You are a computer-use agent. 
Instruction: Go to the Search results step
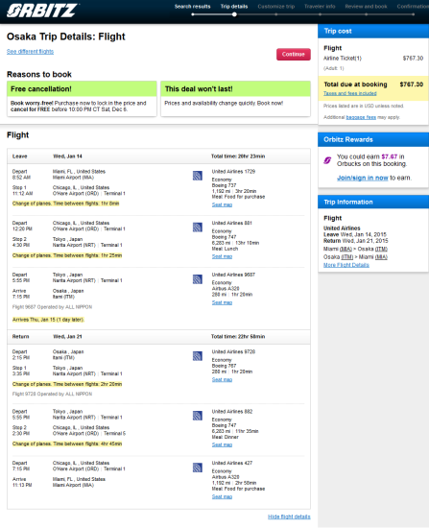tap(192, 7)
